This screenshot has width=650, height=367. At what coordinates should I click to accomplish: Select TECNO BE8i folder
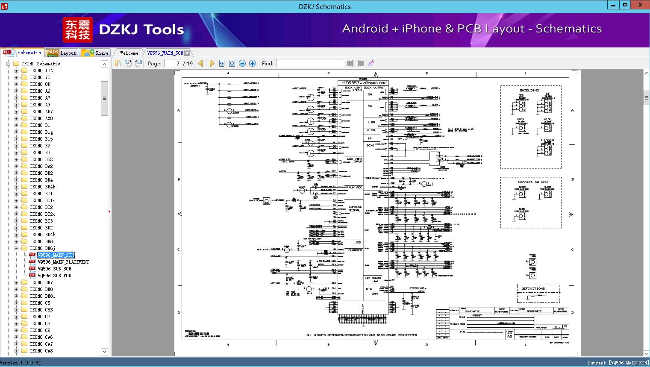coord(42,296)
